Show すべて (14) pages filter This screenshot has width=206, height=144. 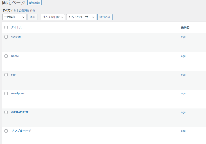tap(9, 11)
